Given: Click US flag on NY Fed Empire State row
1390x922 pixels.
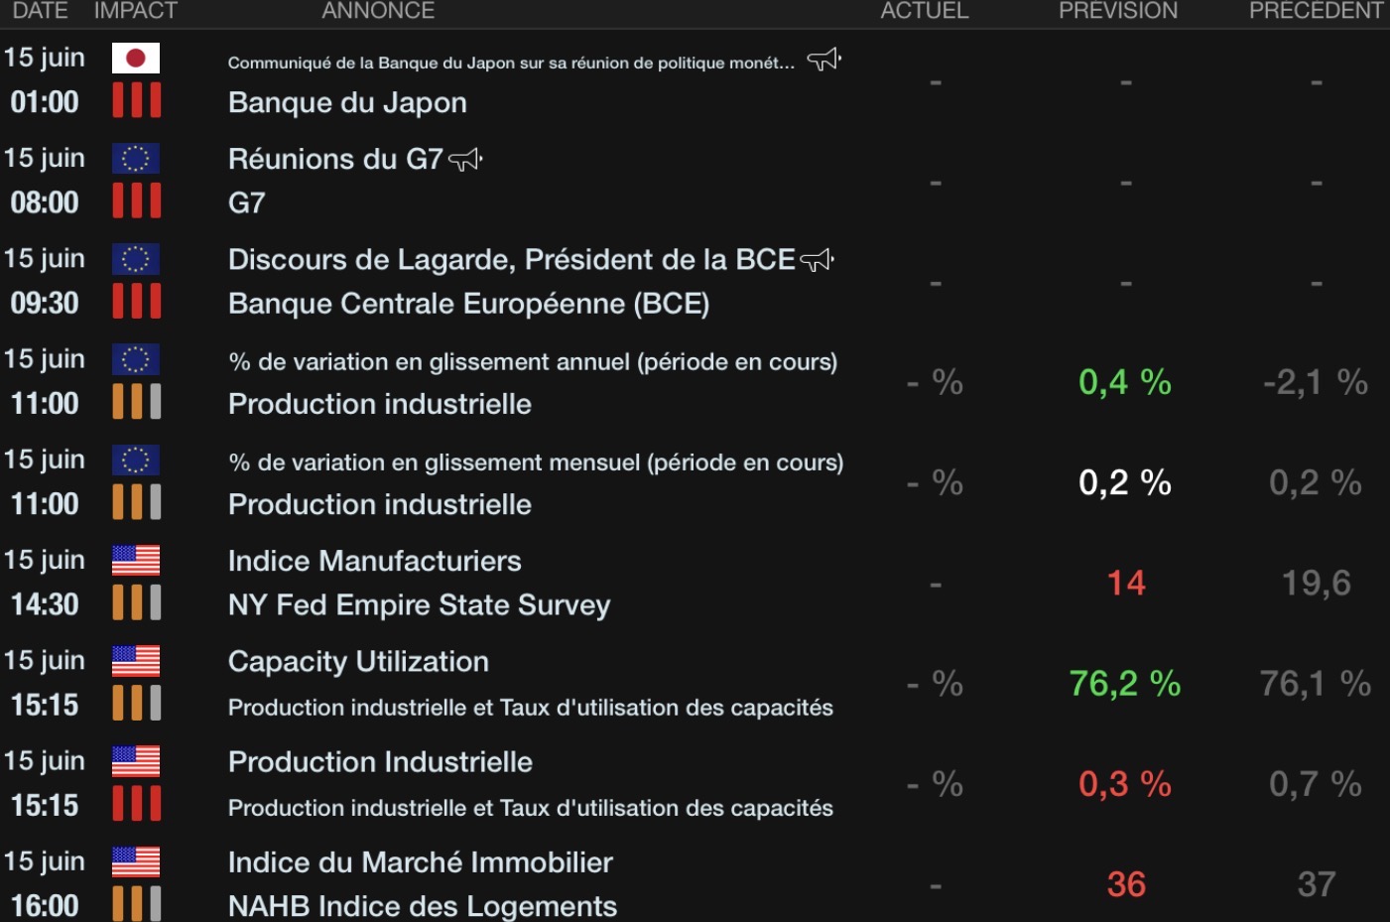Looking at the screenshot, I should [x=136, y=561].
